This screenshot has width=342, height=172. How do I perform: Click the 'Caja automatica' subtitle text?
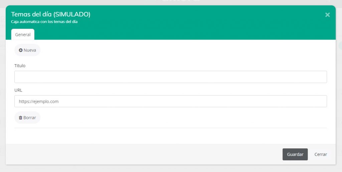pyautogui.click(x=44, y=22)
